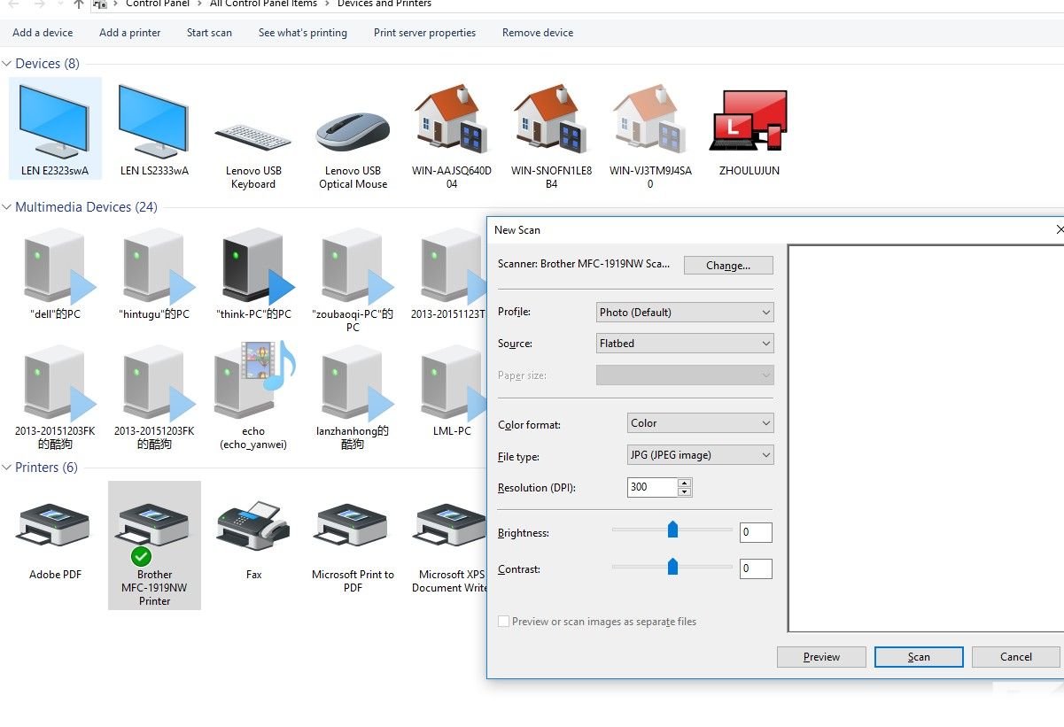The height and width of the screenshot is (727, 1064).
Task: Click the Fax printer icon
Action: coord(253,528)
